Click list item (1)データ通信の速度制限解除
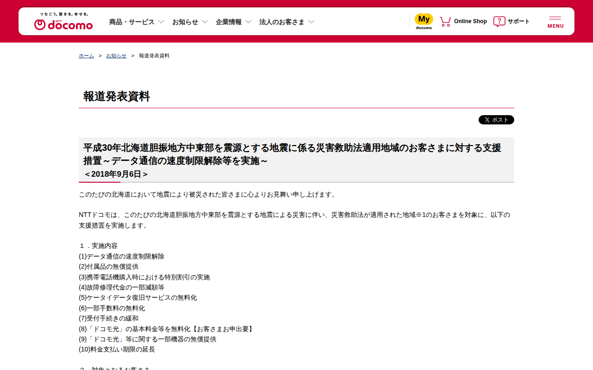This screenshot has height=370, width=593. pos(121,256)
